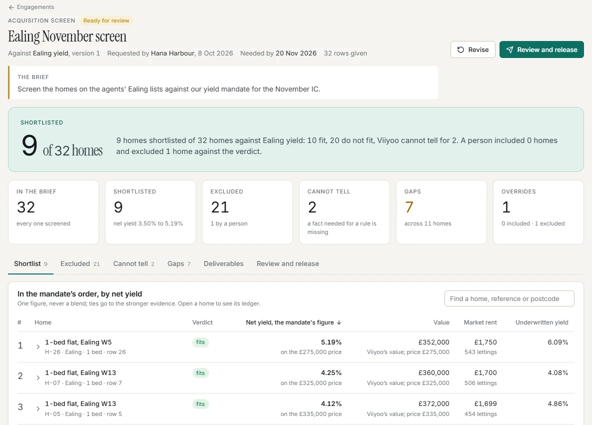
Task: Switch to the Gaps tab
Action: [x=179, y=264]
